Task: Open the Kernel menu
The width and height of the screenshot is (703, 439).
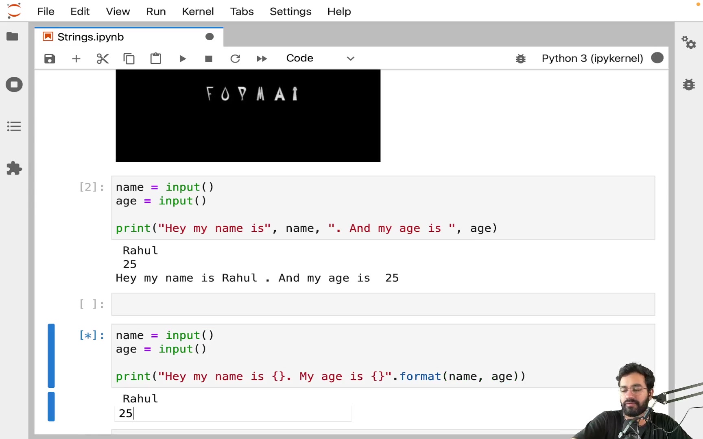Action: click(x=198, y=11)
